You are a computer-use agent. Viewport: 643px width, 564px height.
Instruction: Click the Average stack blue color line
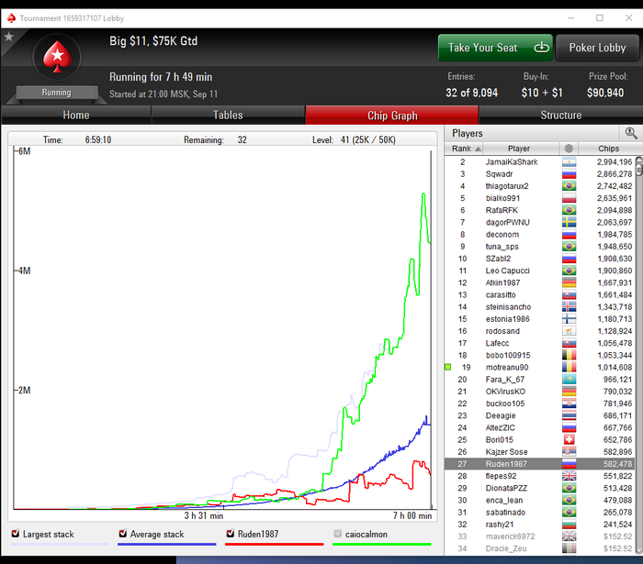[x=167, y=545]
